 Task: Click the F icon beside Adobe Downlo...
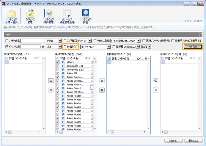click(63, 81)
